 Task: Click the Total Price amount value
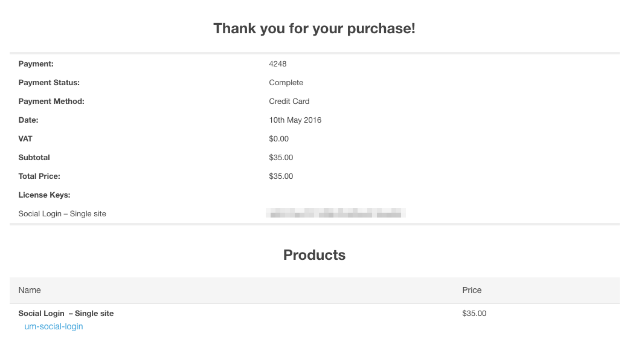point(281,176)
